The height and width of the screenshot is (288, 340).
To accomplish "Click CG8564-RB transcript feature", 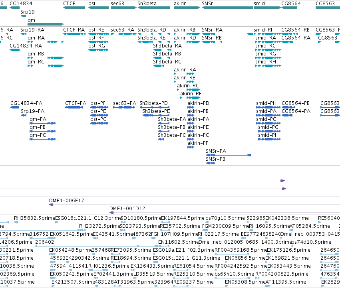I will coord(290,34).
